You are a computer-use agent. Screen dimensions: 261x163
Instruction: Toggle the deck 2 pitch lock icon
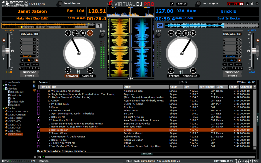click(258, 40)
